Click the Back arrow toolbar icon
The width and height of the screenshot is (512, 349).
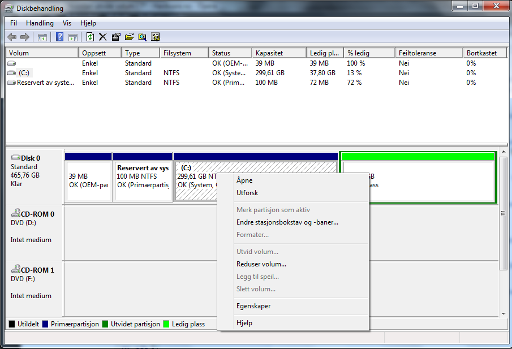12,37
